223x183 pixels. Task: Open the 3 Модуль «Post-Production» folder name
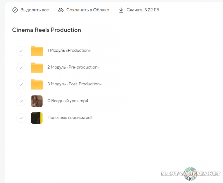74,84
